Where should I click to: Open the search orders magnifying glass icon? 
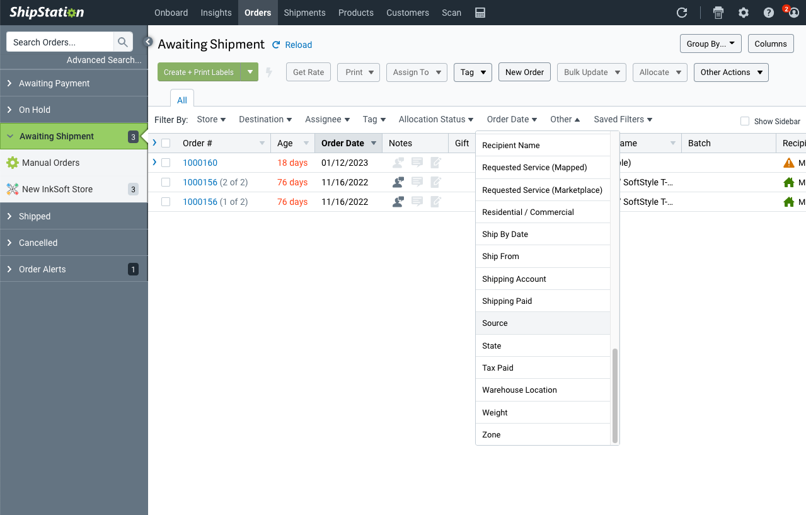point(123,42)
